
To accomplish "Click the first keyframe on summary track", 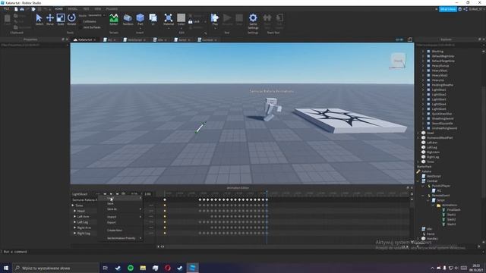I will coord(165,199).
